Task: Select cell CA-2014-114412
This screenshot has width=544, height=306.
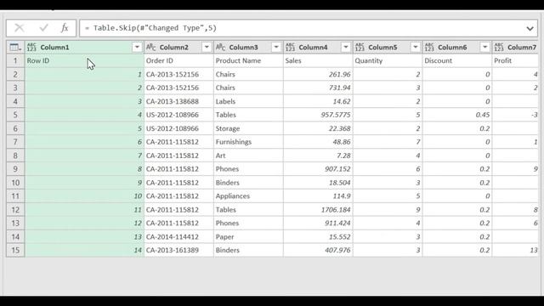Action: click(178, 236)
